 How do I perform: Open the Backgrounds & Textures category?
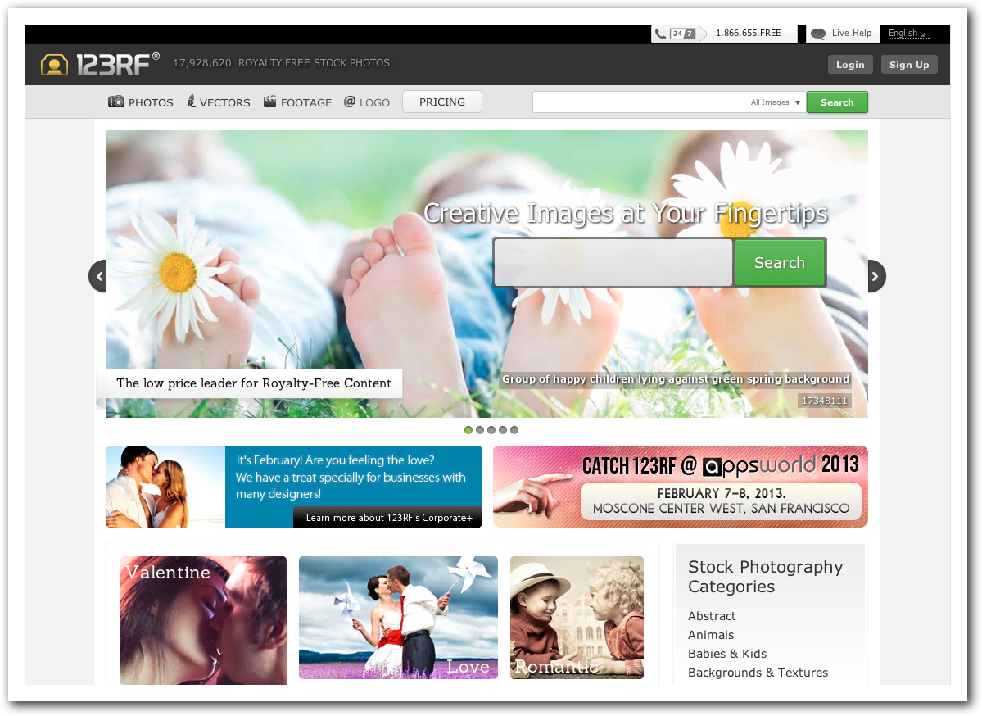click(x=758, y=672)
